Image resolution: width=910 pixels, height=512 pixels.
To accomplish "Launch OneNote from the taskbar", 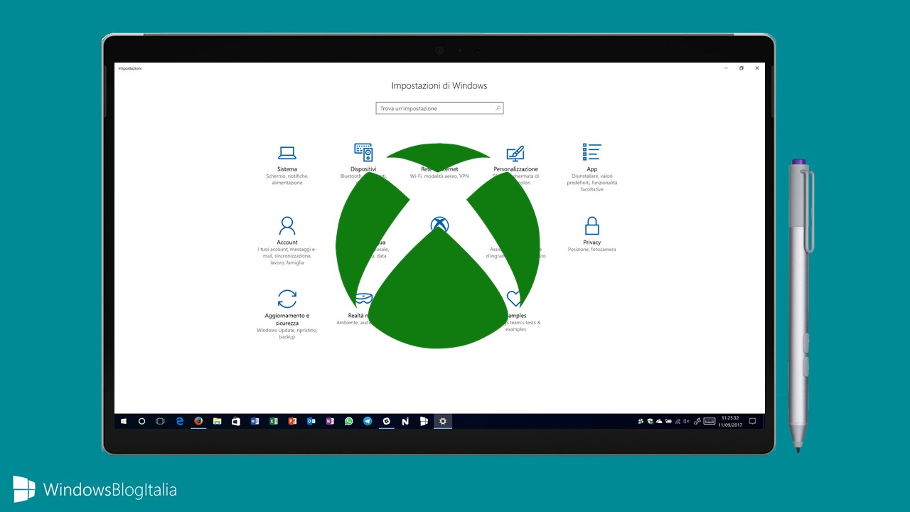I will coord(330,421).
